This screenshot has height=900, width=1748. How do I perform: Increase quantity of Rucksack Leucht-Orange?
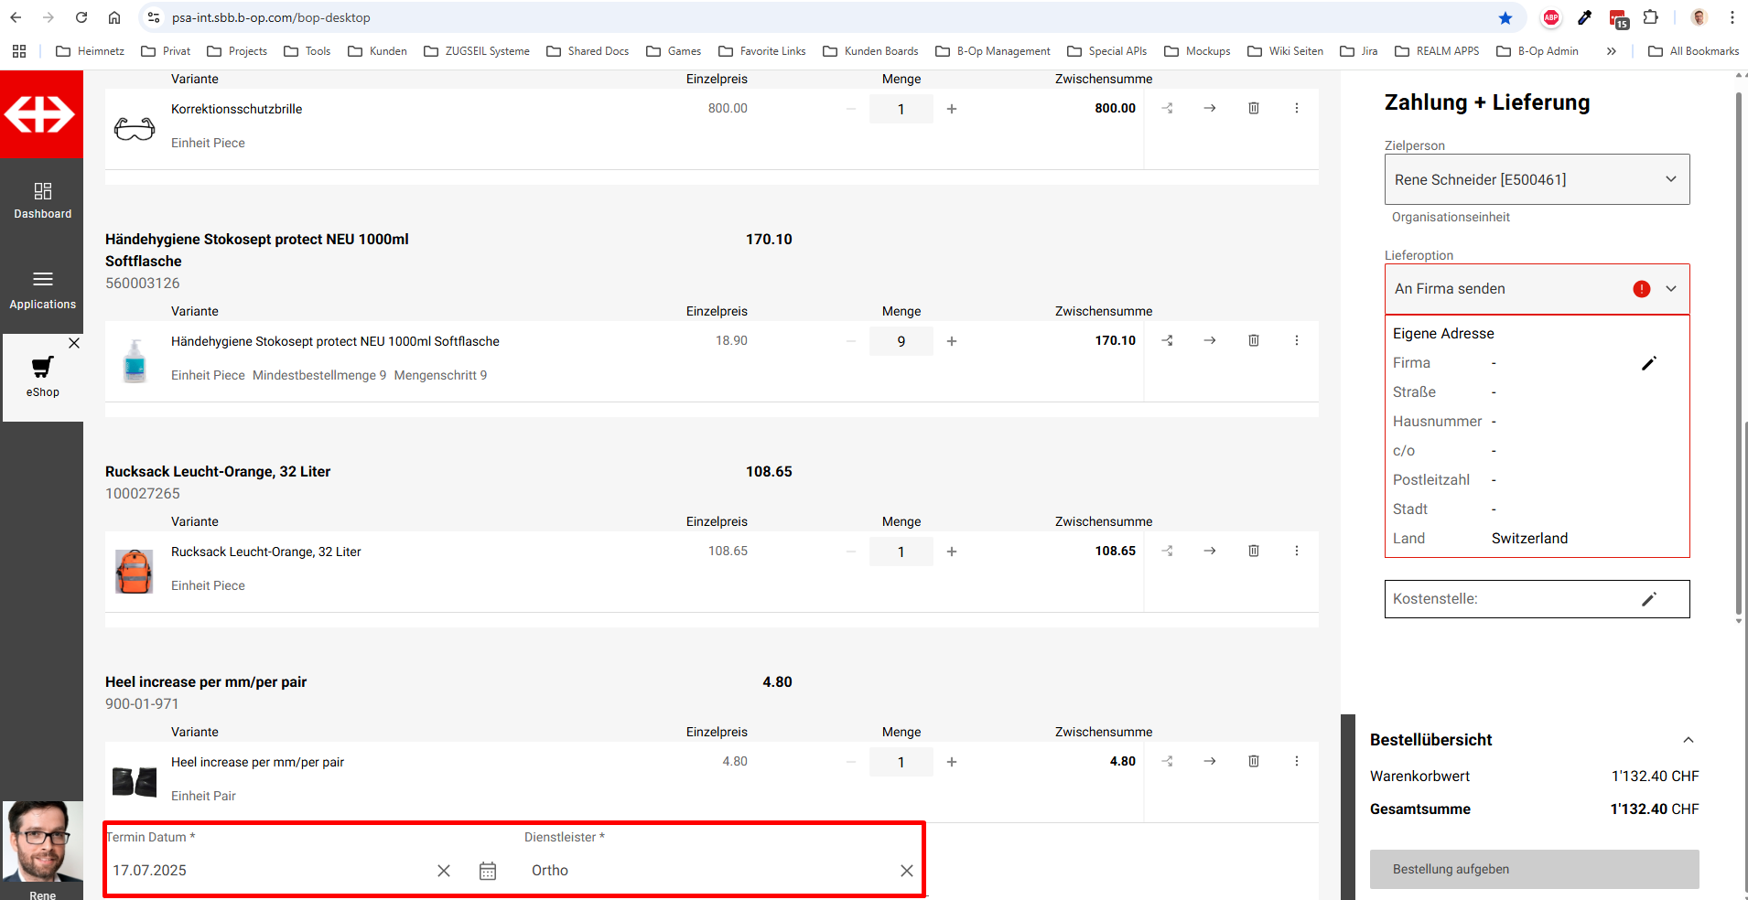[952, 552]
